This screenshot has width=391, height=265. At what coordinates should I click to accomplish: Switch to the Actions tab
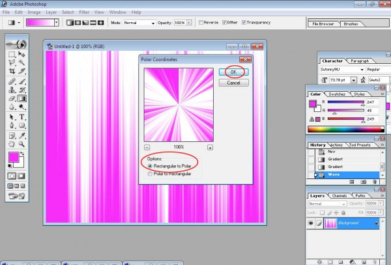tap(336, 145)
